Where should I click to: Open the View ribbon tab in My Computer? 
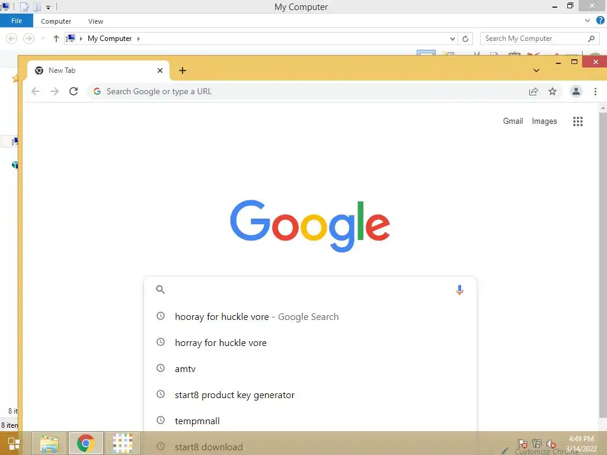point(95,21)
